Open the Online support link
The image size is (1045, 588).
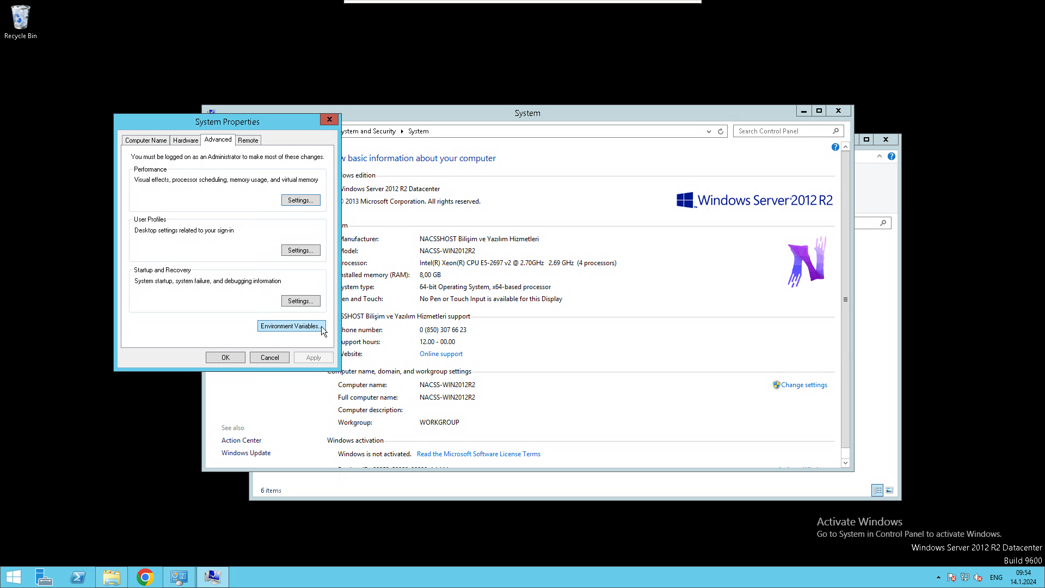(441, 354)
